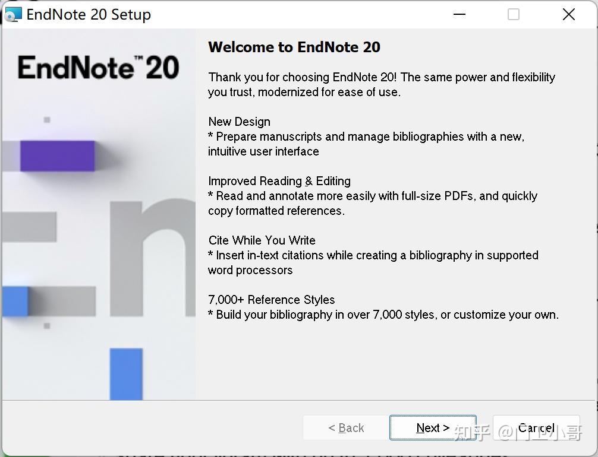Click the EndNote setup disc icon in title bar
This screenshot has height=457, width=598.
click(13, 14)
